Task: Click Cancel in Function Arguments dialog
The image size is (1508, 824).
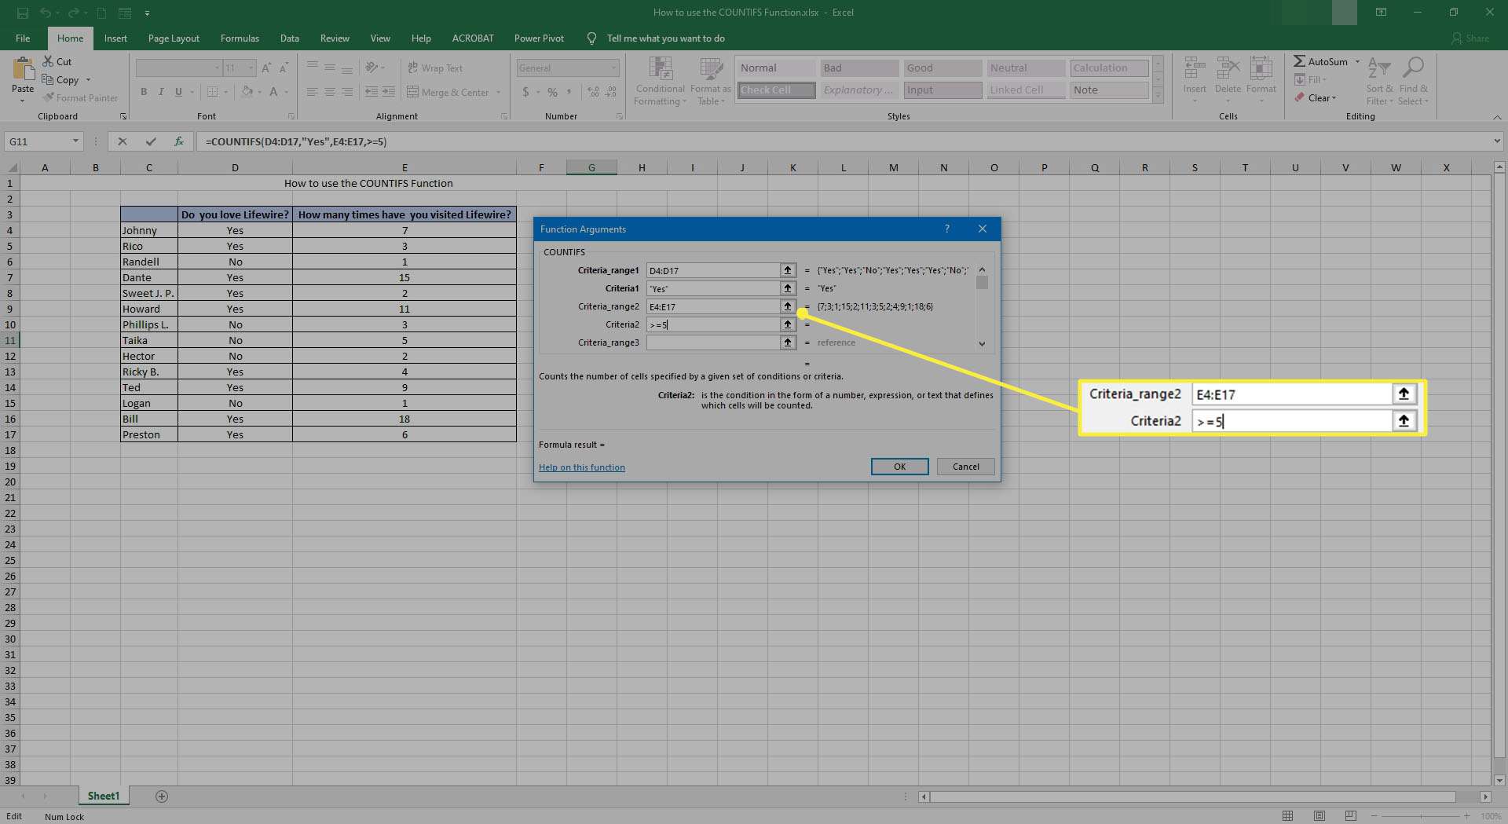Action: tap(966, 467)
